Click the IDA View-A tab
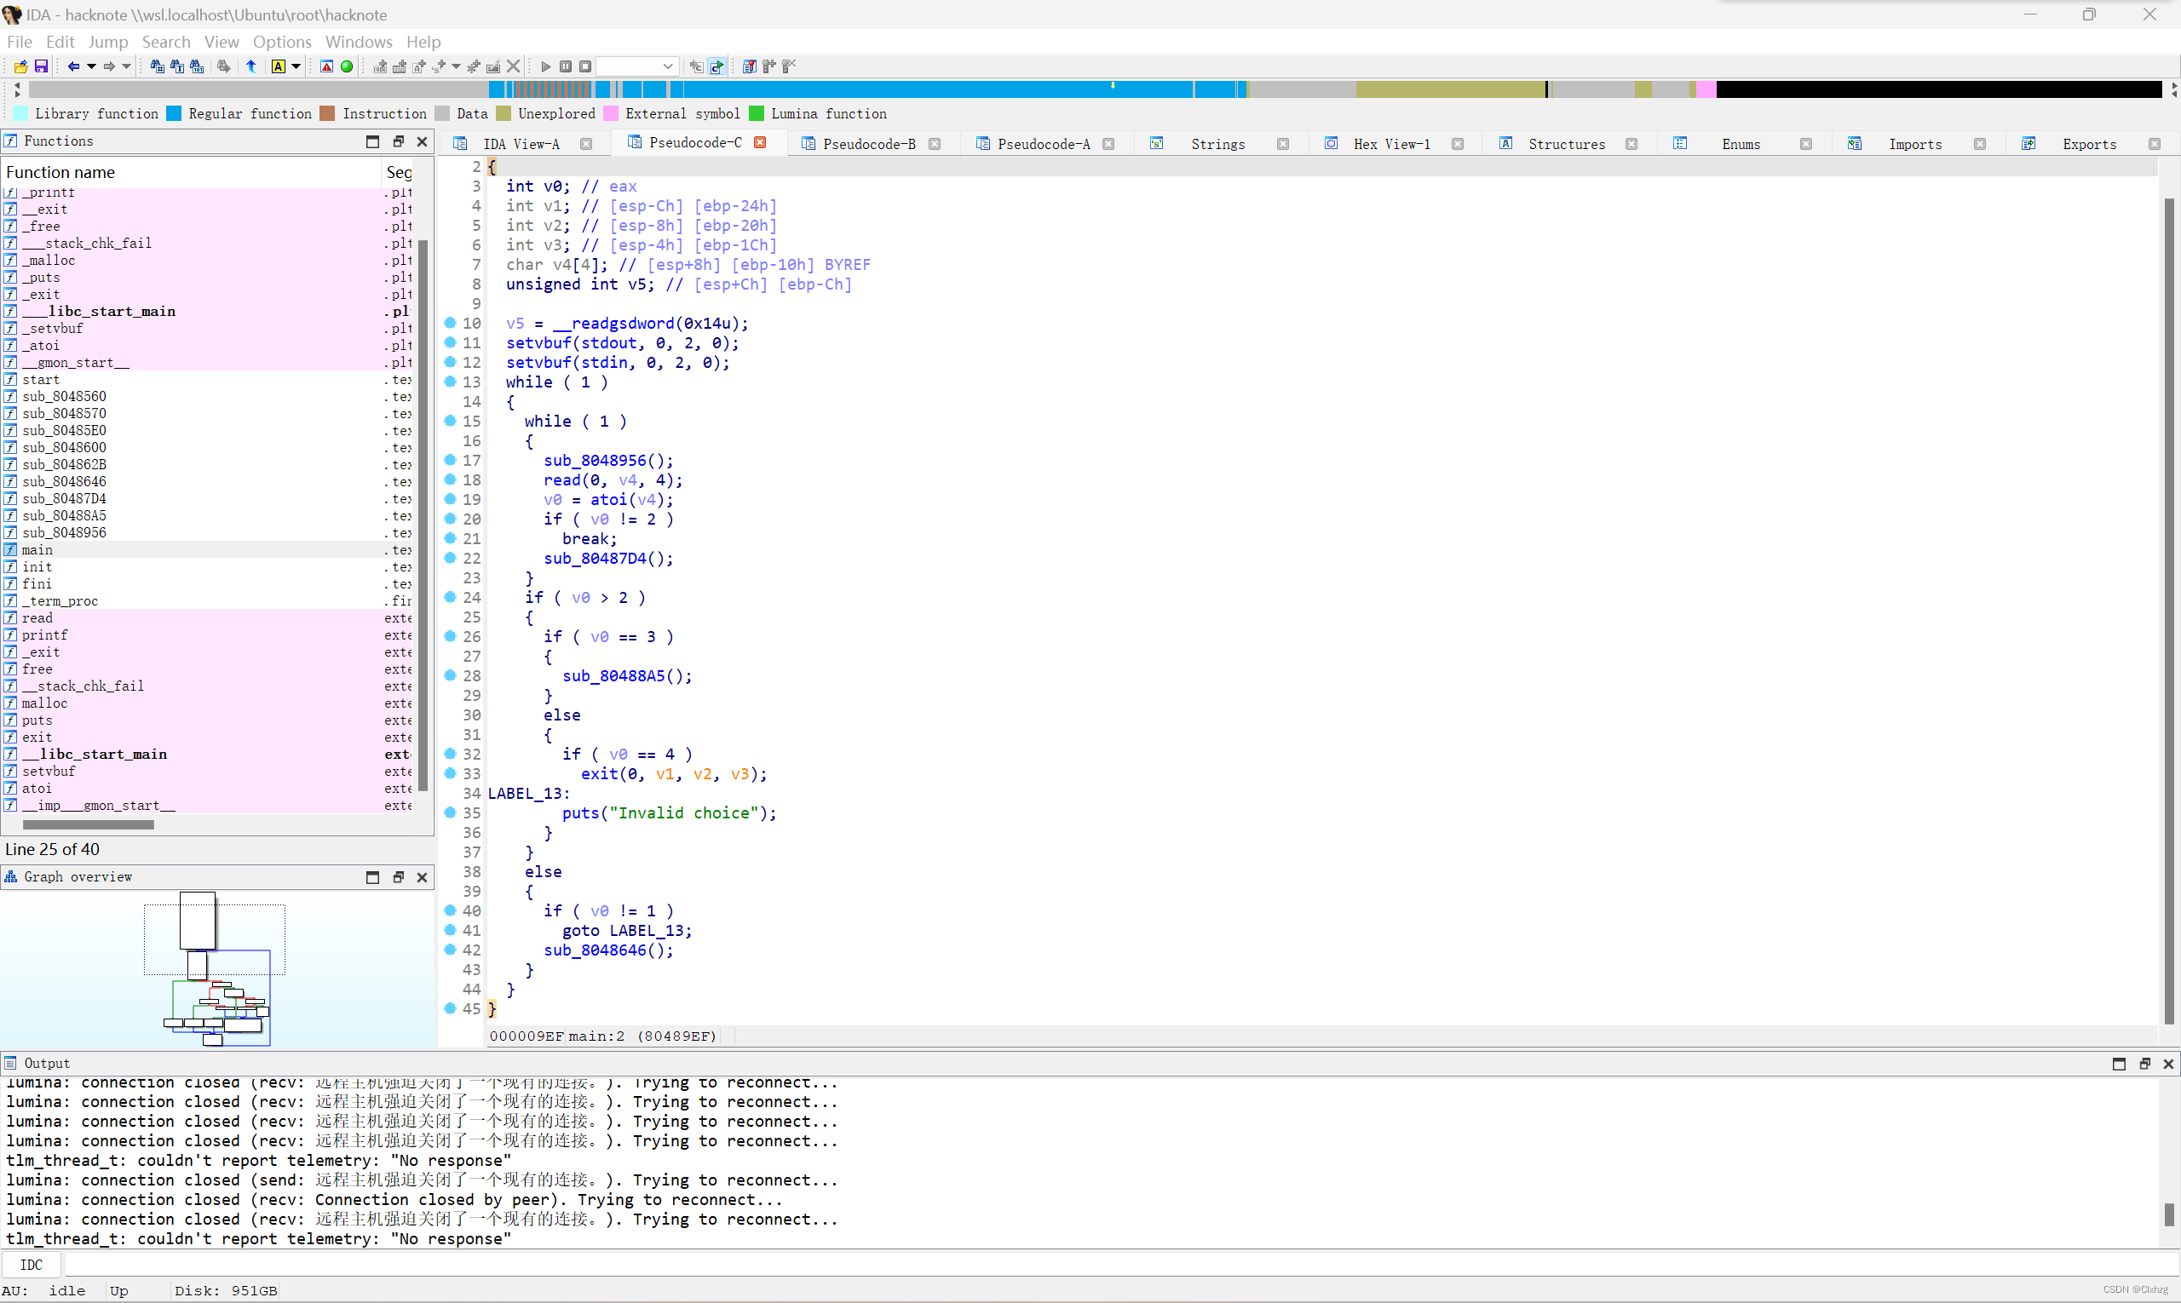Screen dimensions: 2181x1303 523,143
